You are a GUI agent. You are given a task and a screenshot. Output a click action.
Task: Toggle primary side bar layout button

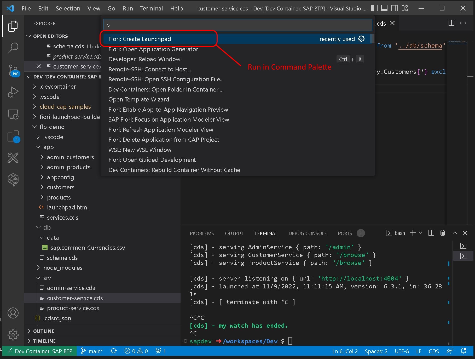pyautogui.click(x=374, y=8)
